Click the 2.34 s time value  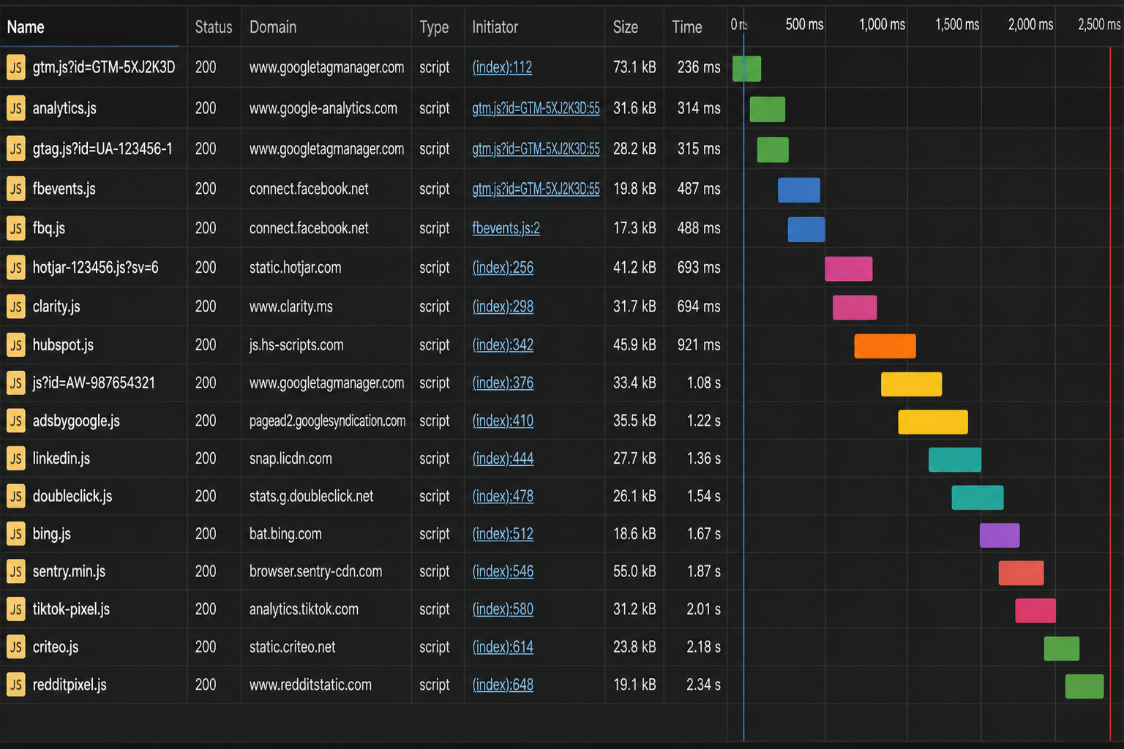click(x=703, y=685)
